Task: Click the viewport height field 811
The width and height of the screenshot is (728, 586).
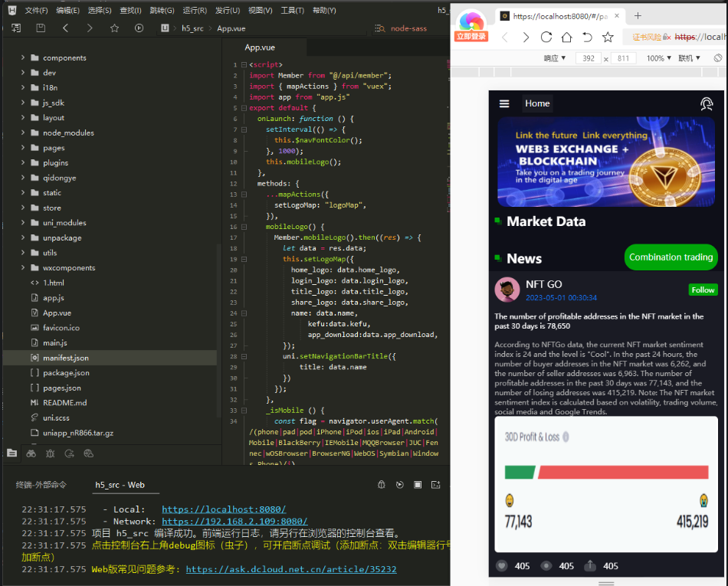Action: (624, 58)
